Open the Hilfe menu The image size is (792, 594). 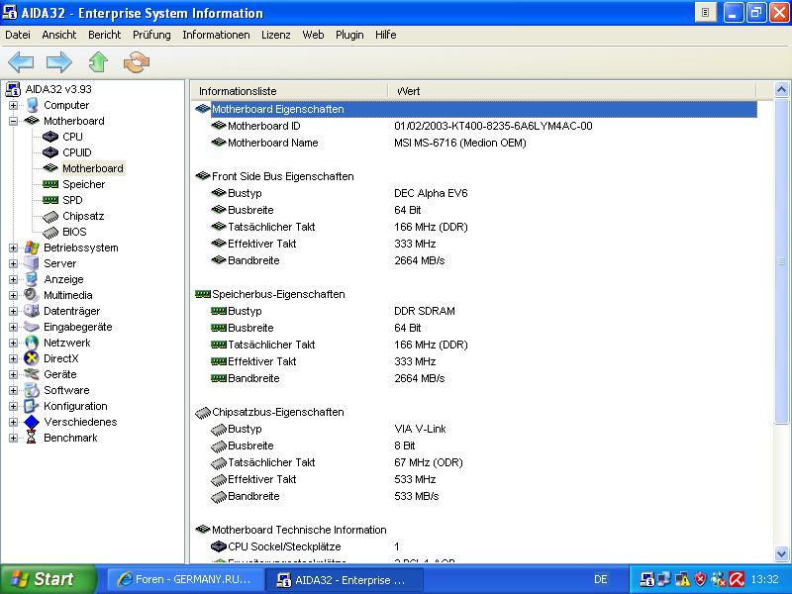(x=386, y=35)
